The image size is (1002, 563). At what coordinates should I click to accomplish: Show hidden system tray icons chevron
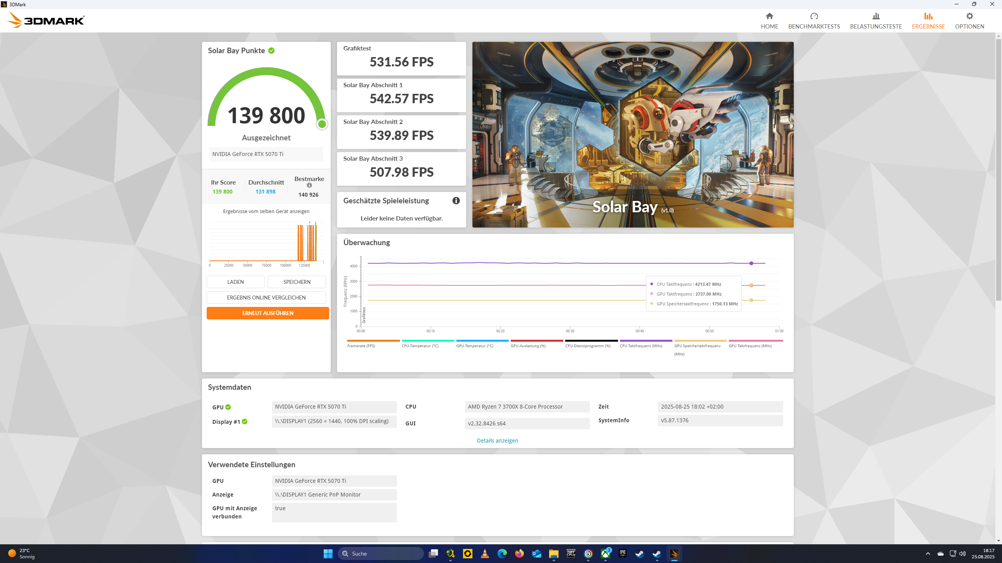[x=928, y=554]
